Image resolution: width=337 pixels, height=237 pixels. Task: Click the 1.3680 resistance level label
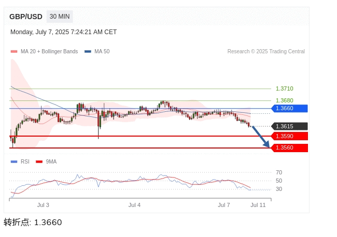coord(284,100)
